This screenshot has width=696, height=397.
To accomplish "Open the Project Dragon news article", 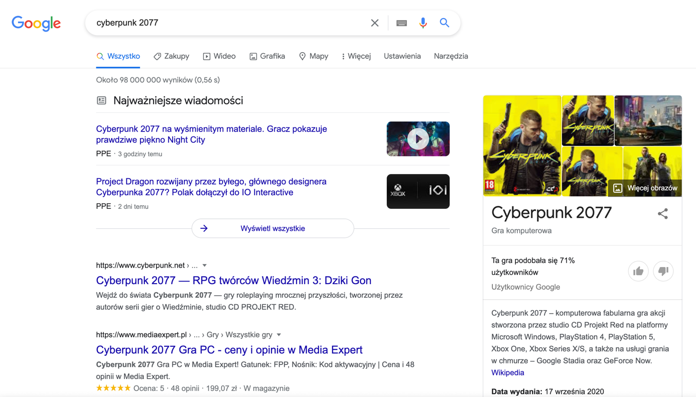I will [x=211, y=187].
